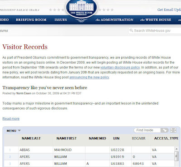181x167 pixels.
Task: Open 'announcing the new policy' link
Action: [x=89, y=77]
